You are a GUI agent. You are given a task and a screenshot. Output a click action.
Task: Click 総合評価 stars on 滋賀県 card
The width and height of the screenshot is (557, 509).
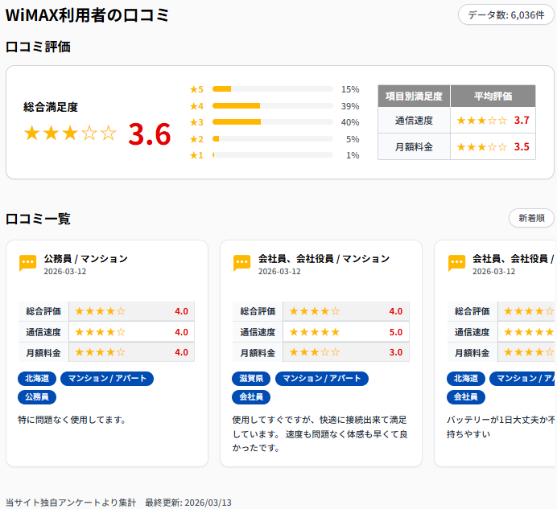(x=315, y=311)
